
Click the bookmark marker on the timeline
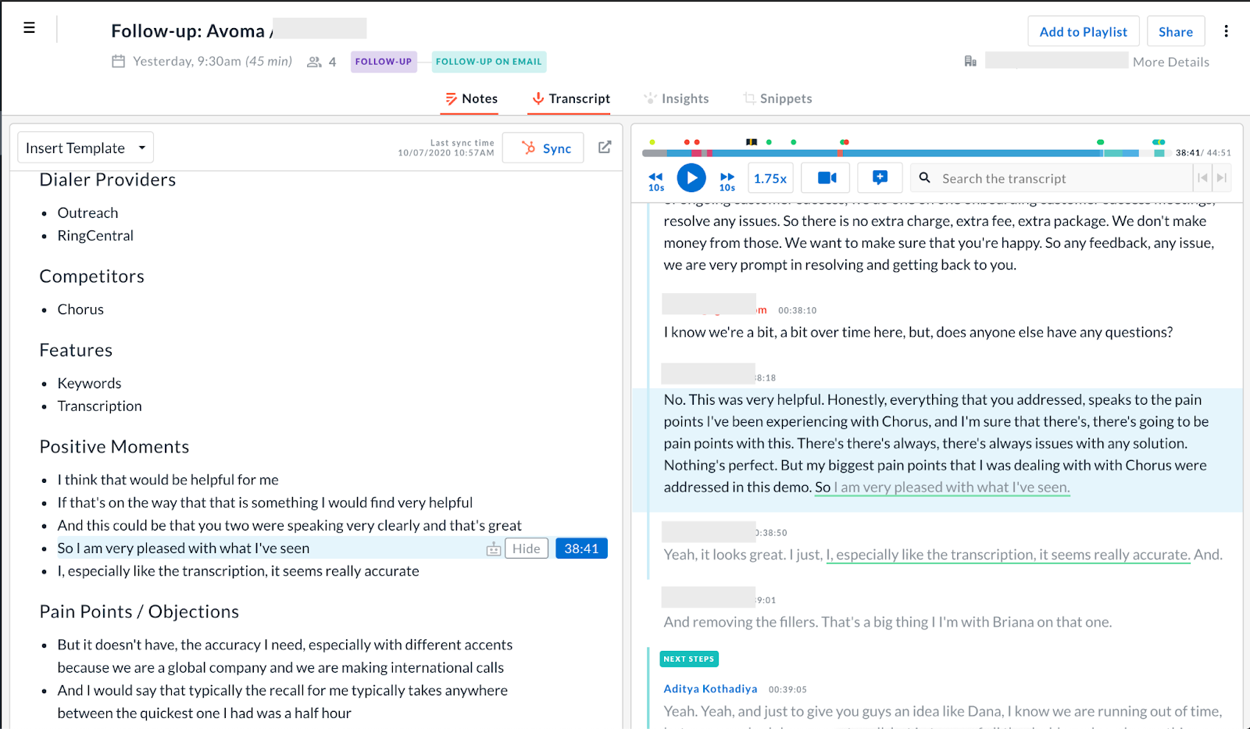[752, 142]
